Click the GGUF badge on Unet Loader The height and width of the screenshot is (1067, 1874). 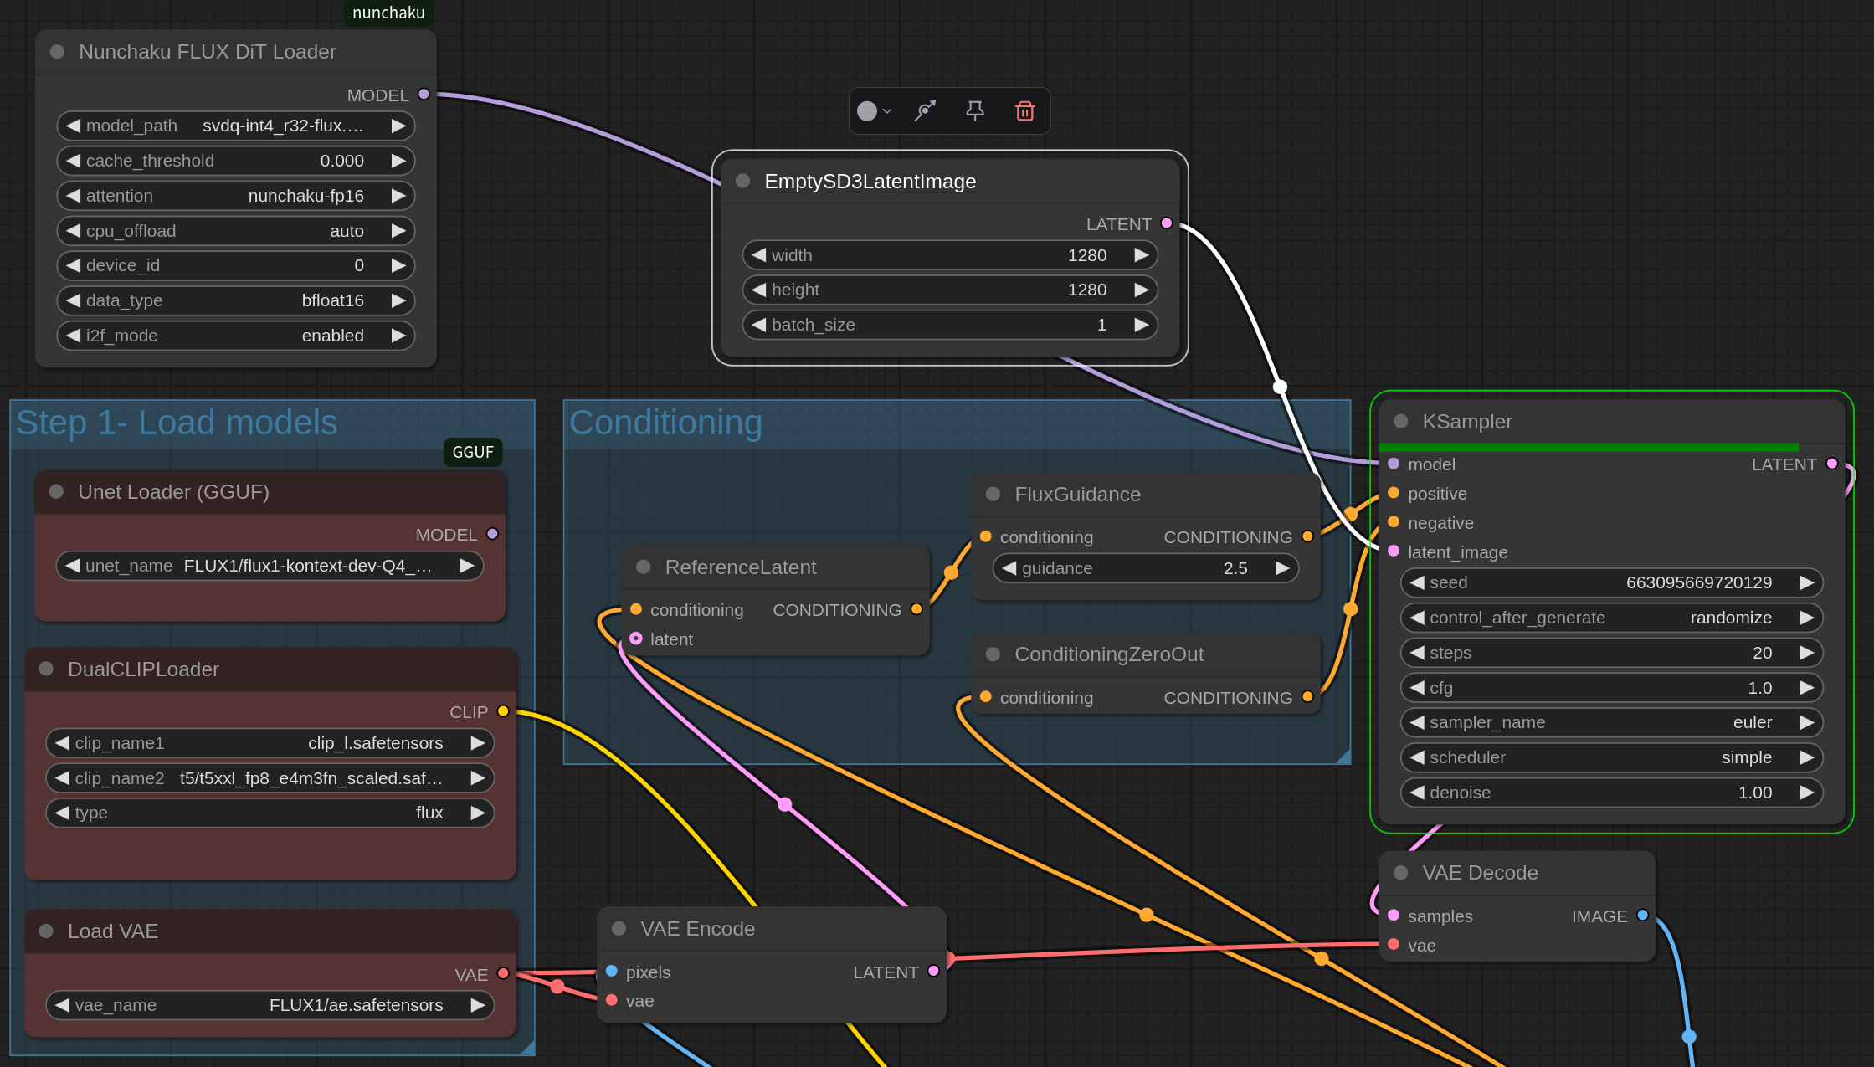(x=473, y=452)
